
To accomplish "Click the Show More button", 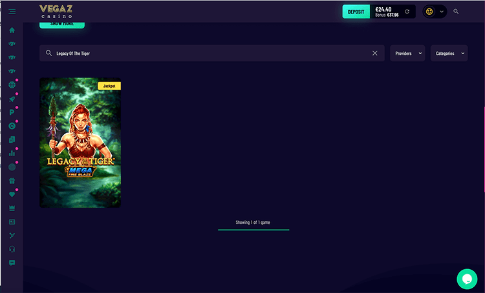I will coord(62,25).
